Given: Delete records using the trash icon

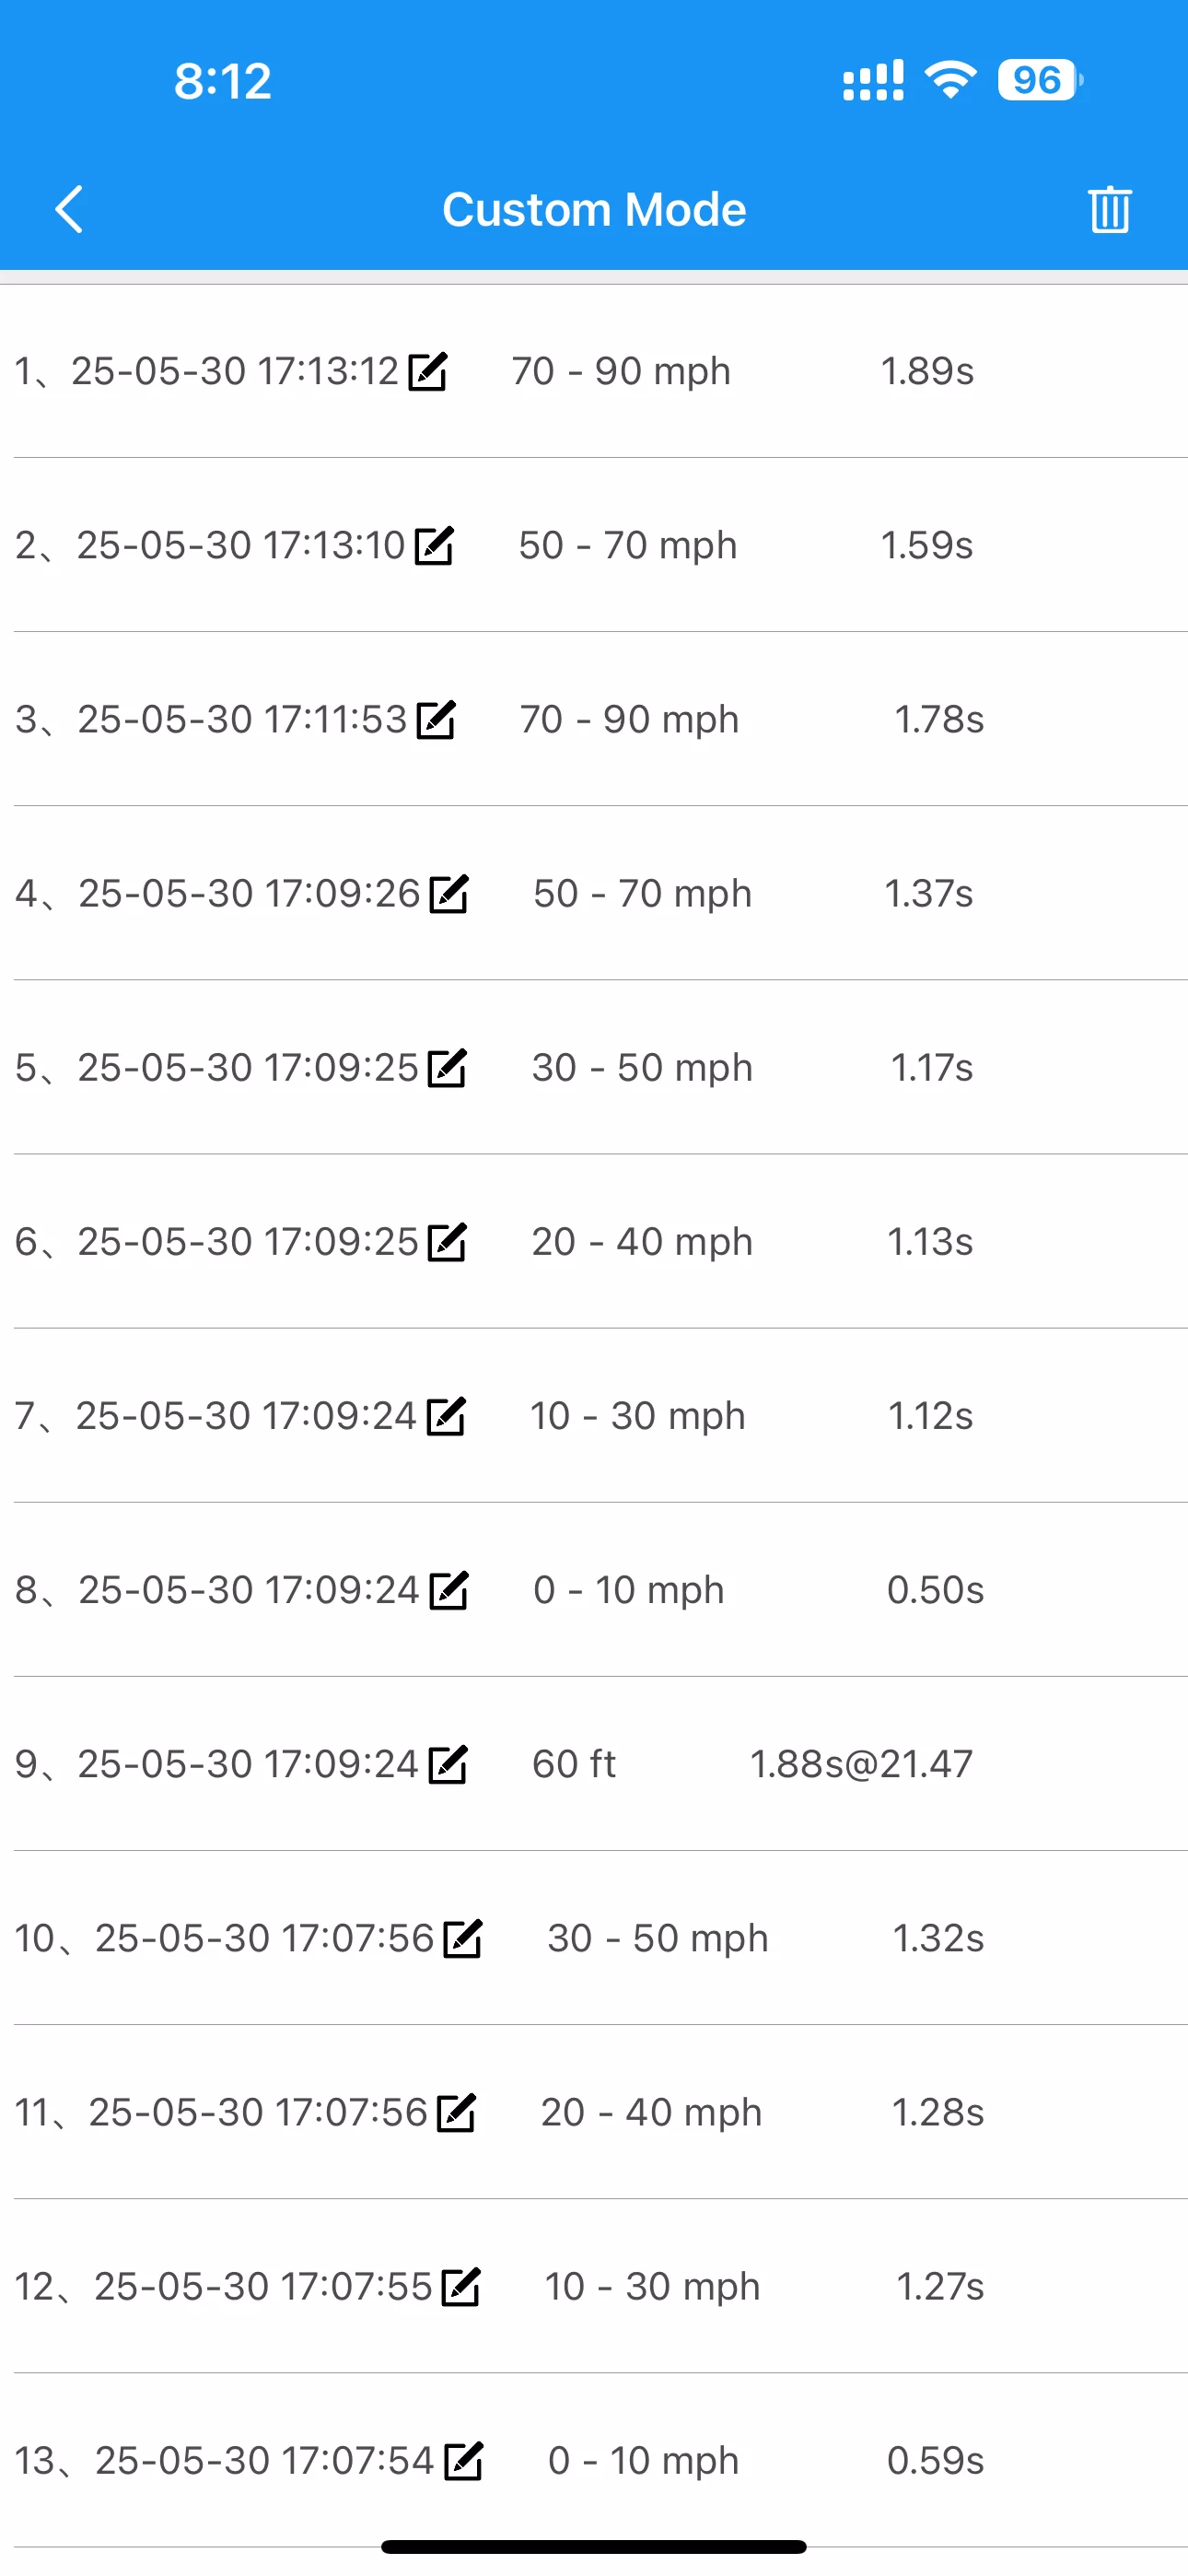Looking at the screenshot, I should tap(1109, 209).
